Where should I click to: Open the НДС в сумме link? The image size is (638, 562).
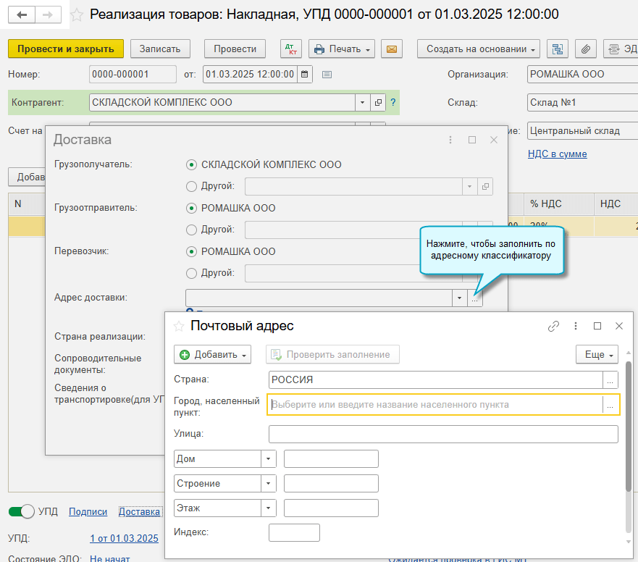coord(558,154)
